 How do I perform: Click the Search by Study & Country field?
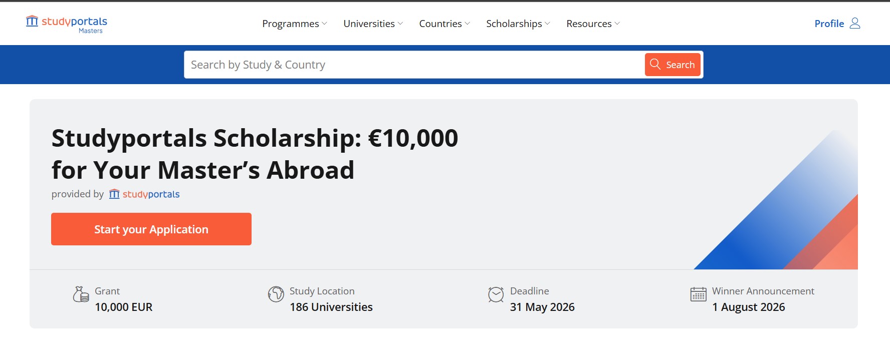pos(401,64)
